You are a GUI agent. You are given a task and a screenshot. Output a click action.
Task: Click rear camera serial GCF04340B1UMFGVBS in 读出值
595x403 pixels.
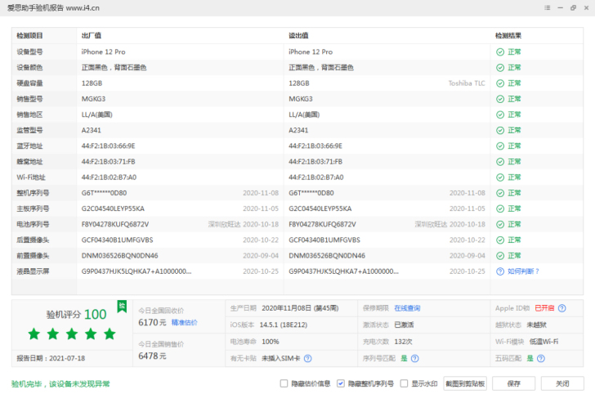click(324, 240)
